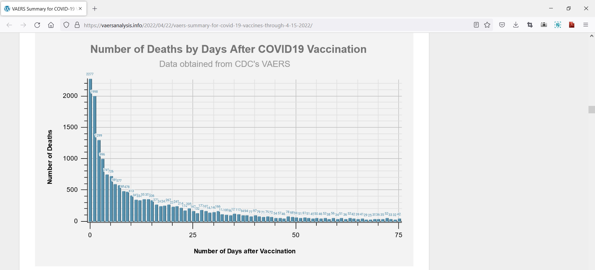Click the vertical scrollbar thumb

(591, 110)
